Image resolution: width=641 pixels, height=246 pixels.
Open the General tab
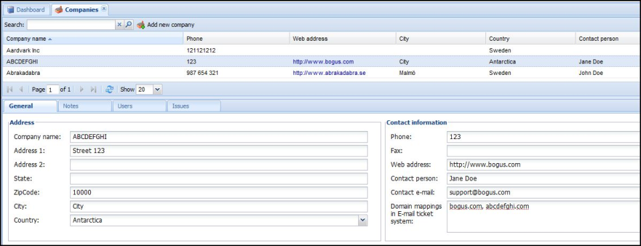click(30, 106)
